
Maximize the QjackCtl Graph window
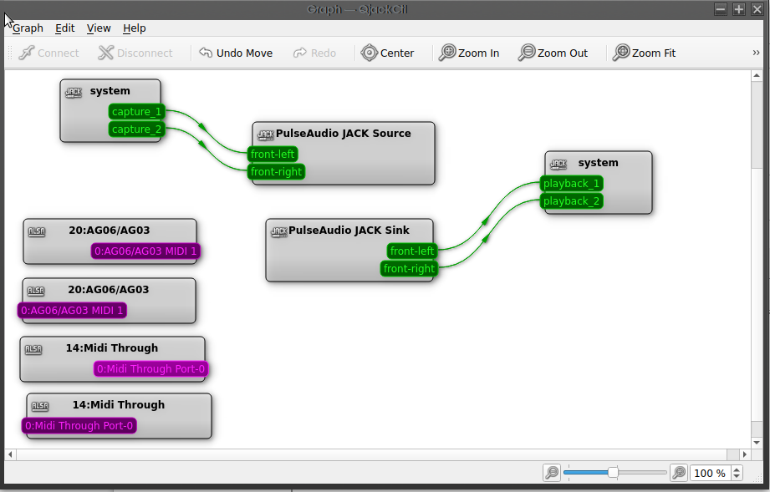(x=739, y=9)
